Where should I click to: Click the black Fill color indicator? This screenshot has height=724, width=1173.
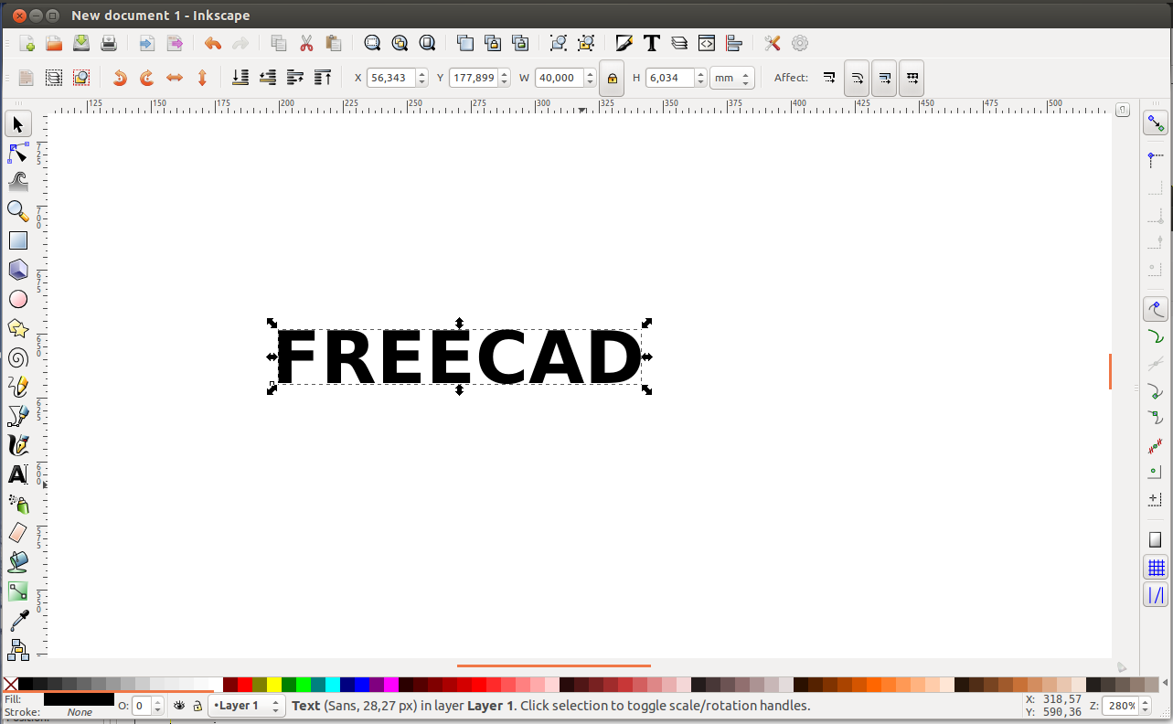[79, 699]
